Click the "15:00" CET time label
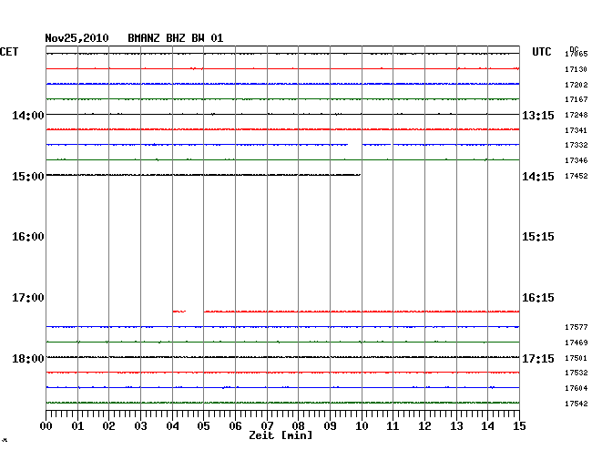The height and width of the screenshot is (450, 592). [28, 177]
